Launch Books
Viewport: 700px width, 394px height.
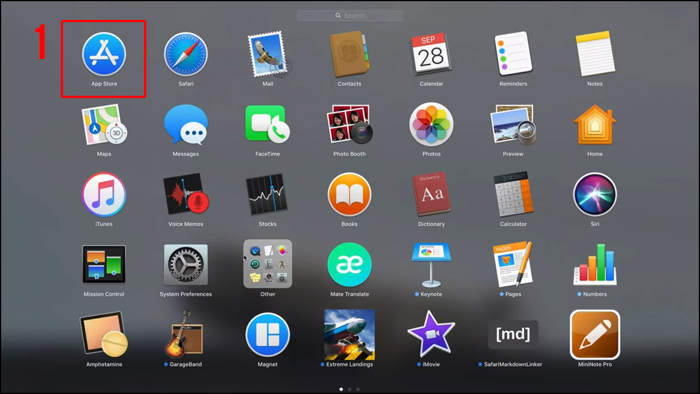click(x=349, y=194)
